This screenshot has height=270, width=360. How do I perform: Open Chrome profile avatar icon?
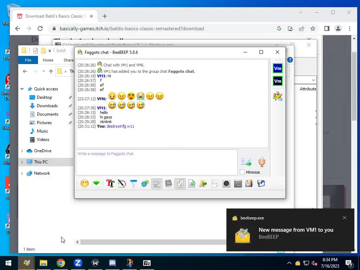point(338,28)
